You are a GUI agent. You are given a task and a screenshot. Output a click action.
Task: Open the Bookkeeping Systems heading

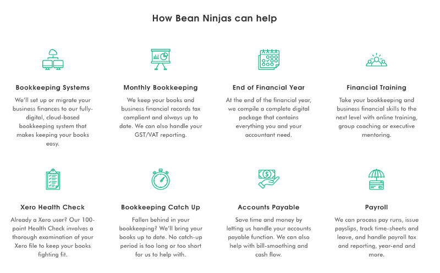53,87
